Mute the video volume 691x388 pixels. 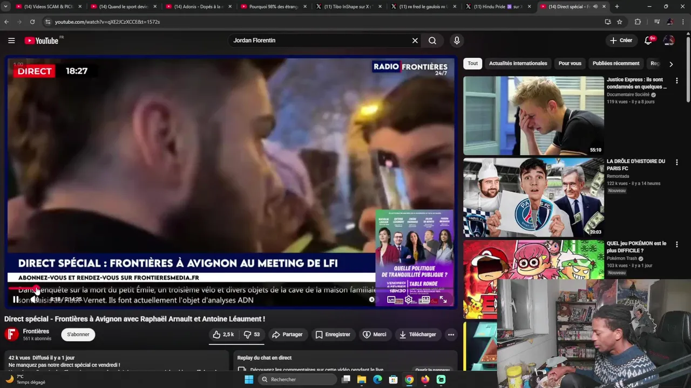coord(33,300)
